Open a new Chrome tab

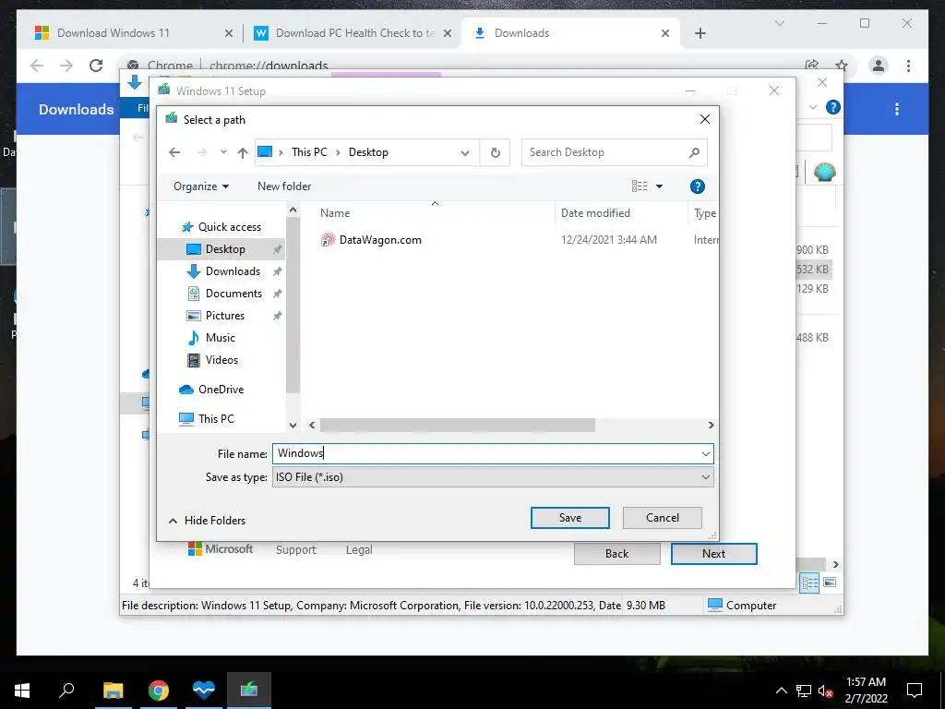coord(700,33)
